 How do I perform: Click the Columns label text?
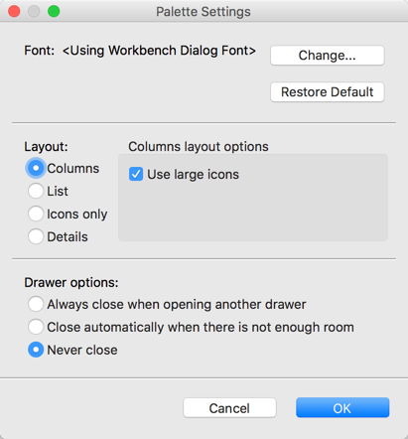pyautogui.click(x=73, y=169)
